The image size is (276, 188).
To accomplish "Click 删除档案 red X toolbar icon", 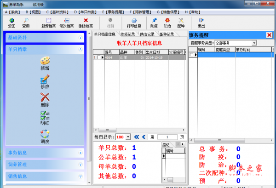I will pos(86,20).
